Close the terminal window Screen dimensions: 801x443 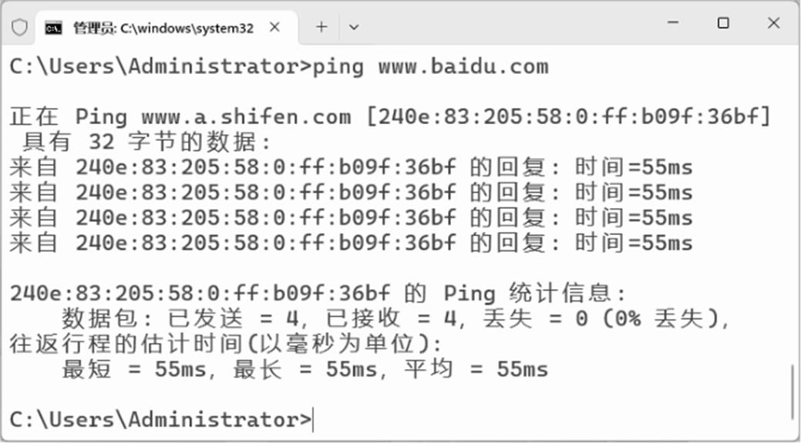pyautogui.click(x=773, y=24)
